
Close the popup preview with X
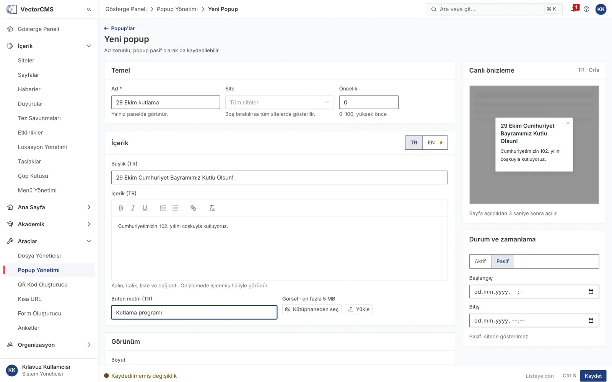coord(568,123)
